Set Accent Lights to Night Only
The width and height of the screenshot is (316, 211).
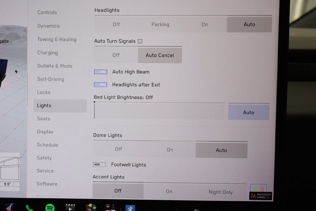point(221,192)
